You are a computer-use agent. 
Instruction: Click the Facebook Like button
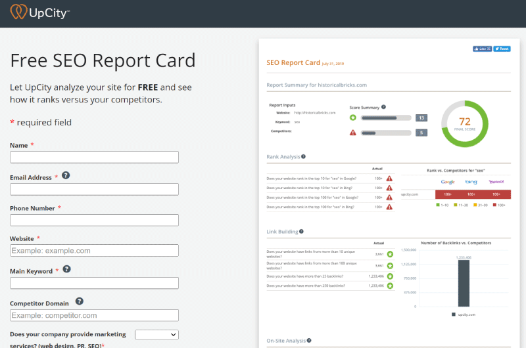pos(482,49)
